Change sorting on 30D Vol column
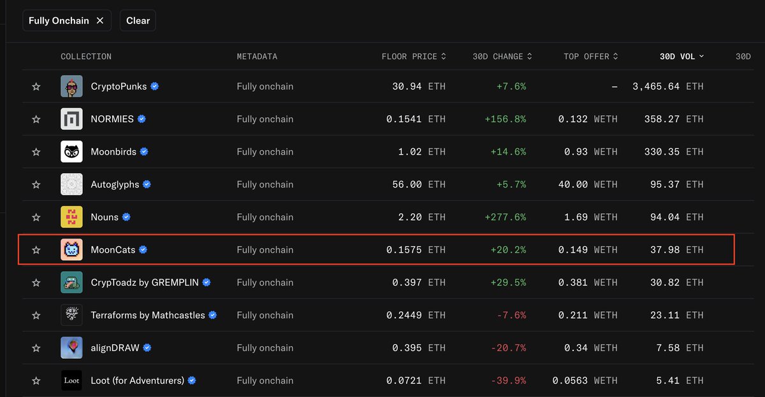765x397 pixels. [681, 57]
